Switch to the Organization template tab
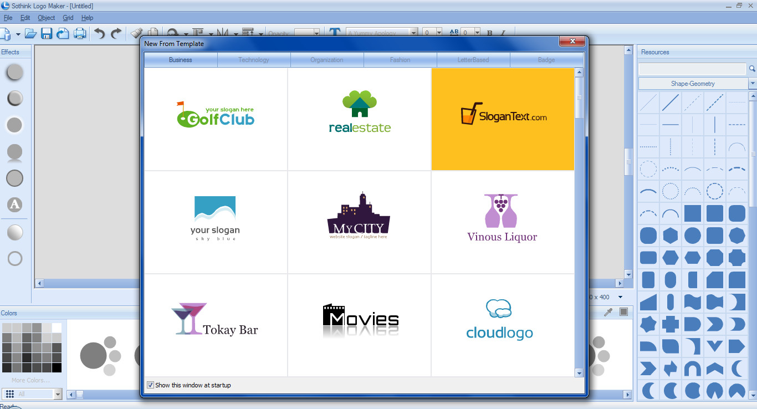The height and width of the screenshot is (409, 757). (x=327, y=60)
